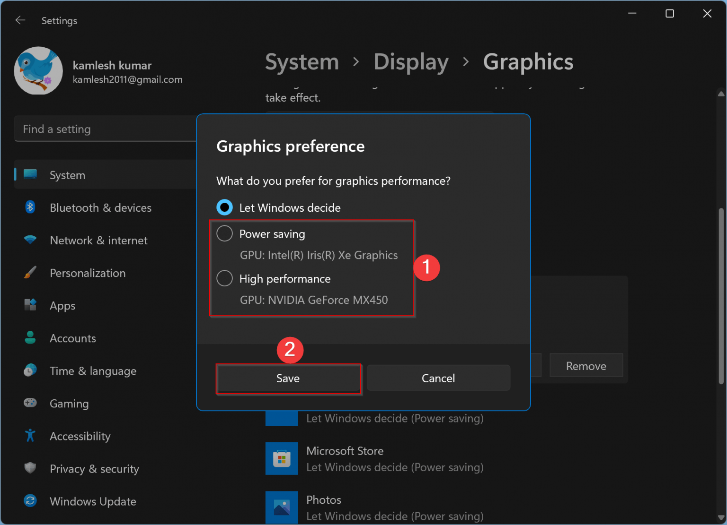Open the Gaming settings section
Image resolution: width=727 pixels, height=525 pixels.
pos(69,404)
